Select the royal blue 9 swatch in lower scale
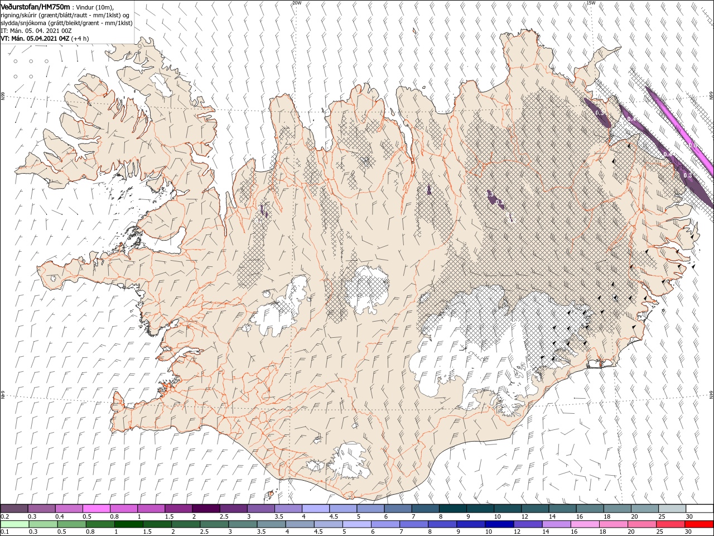This screenshot has width=714, height=536. [471, 524]
